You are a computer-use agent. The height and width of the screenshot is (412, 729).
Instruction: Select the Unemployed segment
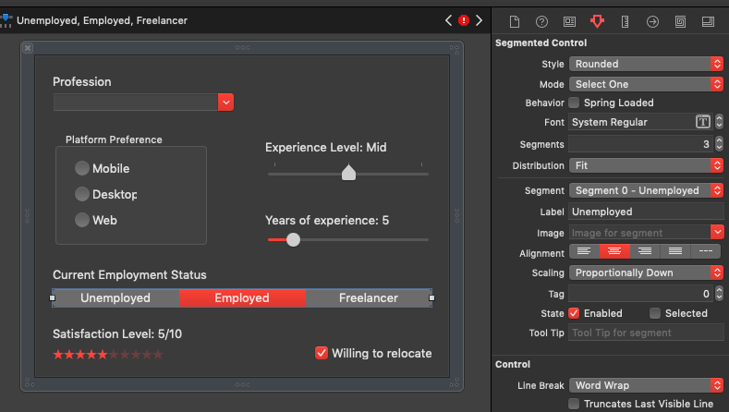[x=115, y=297]
